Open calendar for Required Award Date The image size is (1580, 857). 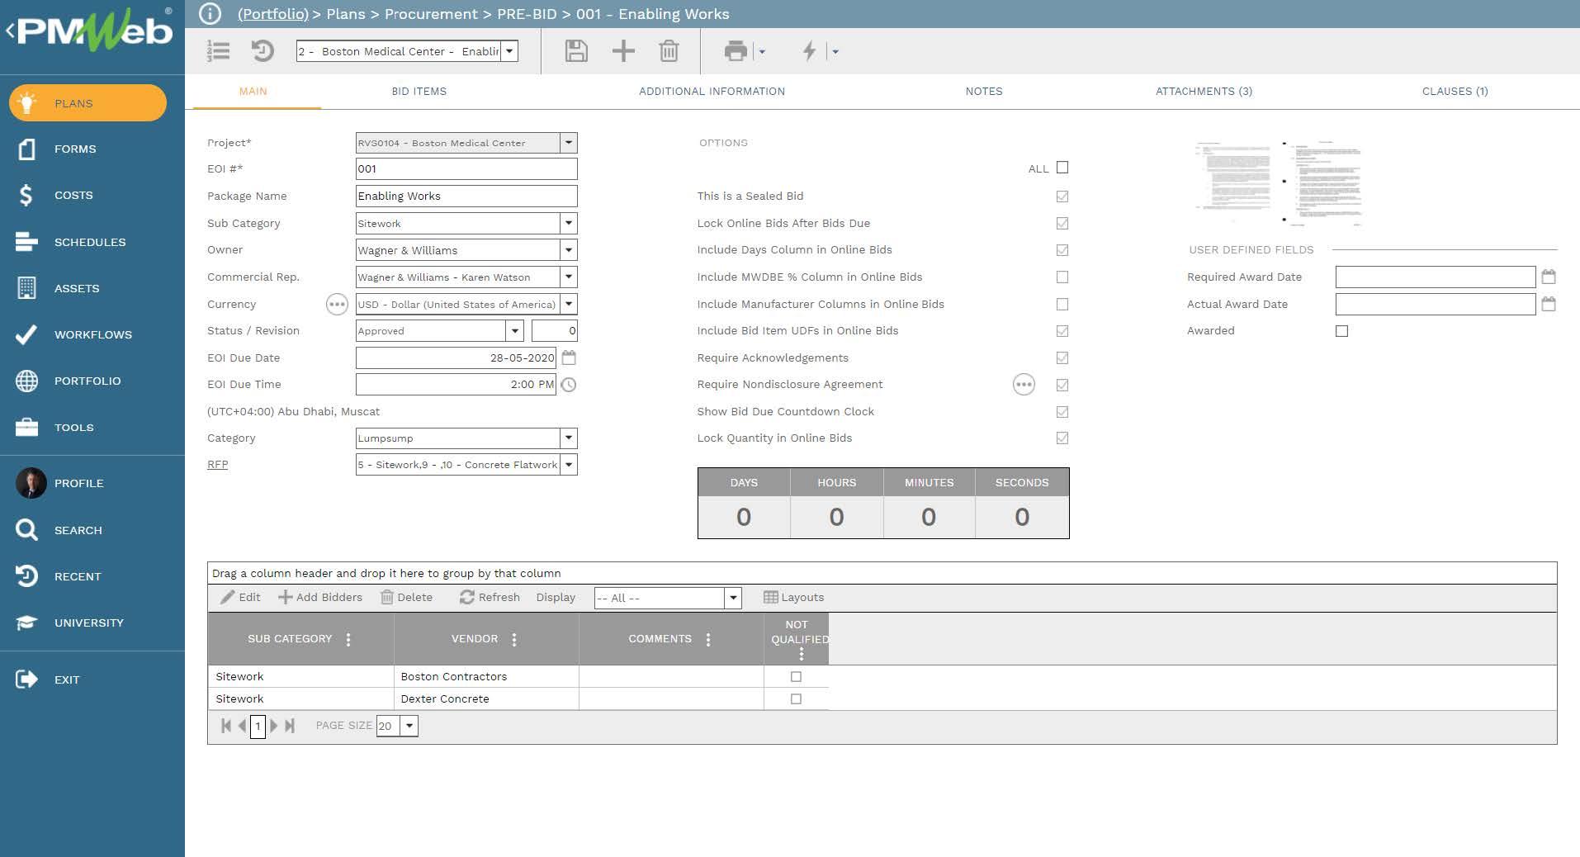click(x=1549, y=277)
